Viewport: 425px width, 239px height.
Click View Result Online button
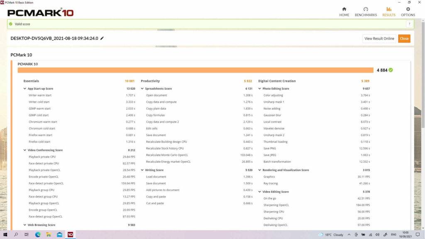coord(379,39)
